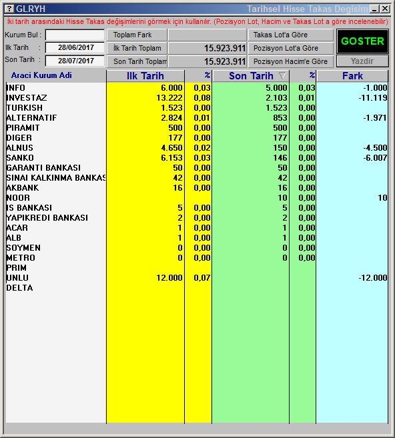Sort by Ilk Tarih column header
Screen dimensions: 395x438
pyautogui.click(x=145, y=76)
